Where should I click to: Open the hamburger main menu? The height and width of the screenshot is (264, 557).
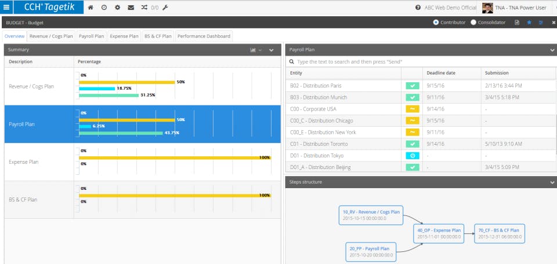pyautogui.click(x=6, y=7)
